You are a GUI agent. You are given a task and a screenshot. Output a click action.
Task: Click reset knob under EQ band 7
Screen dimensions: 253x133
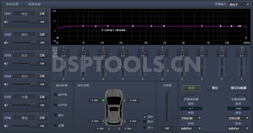pos(182,79)
